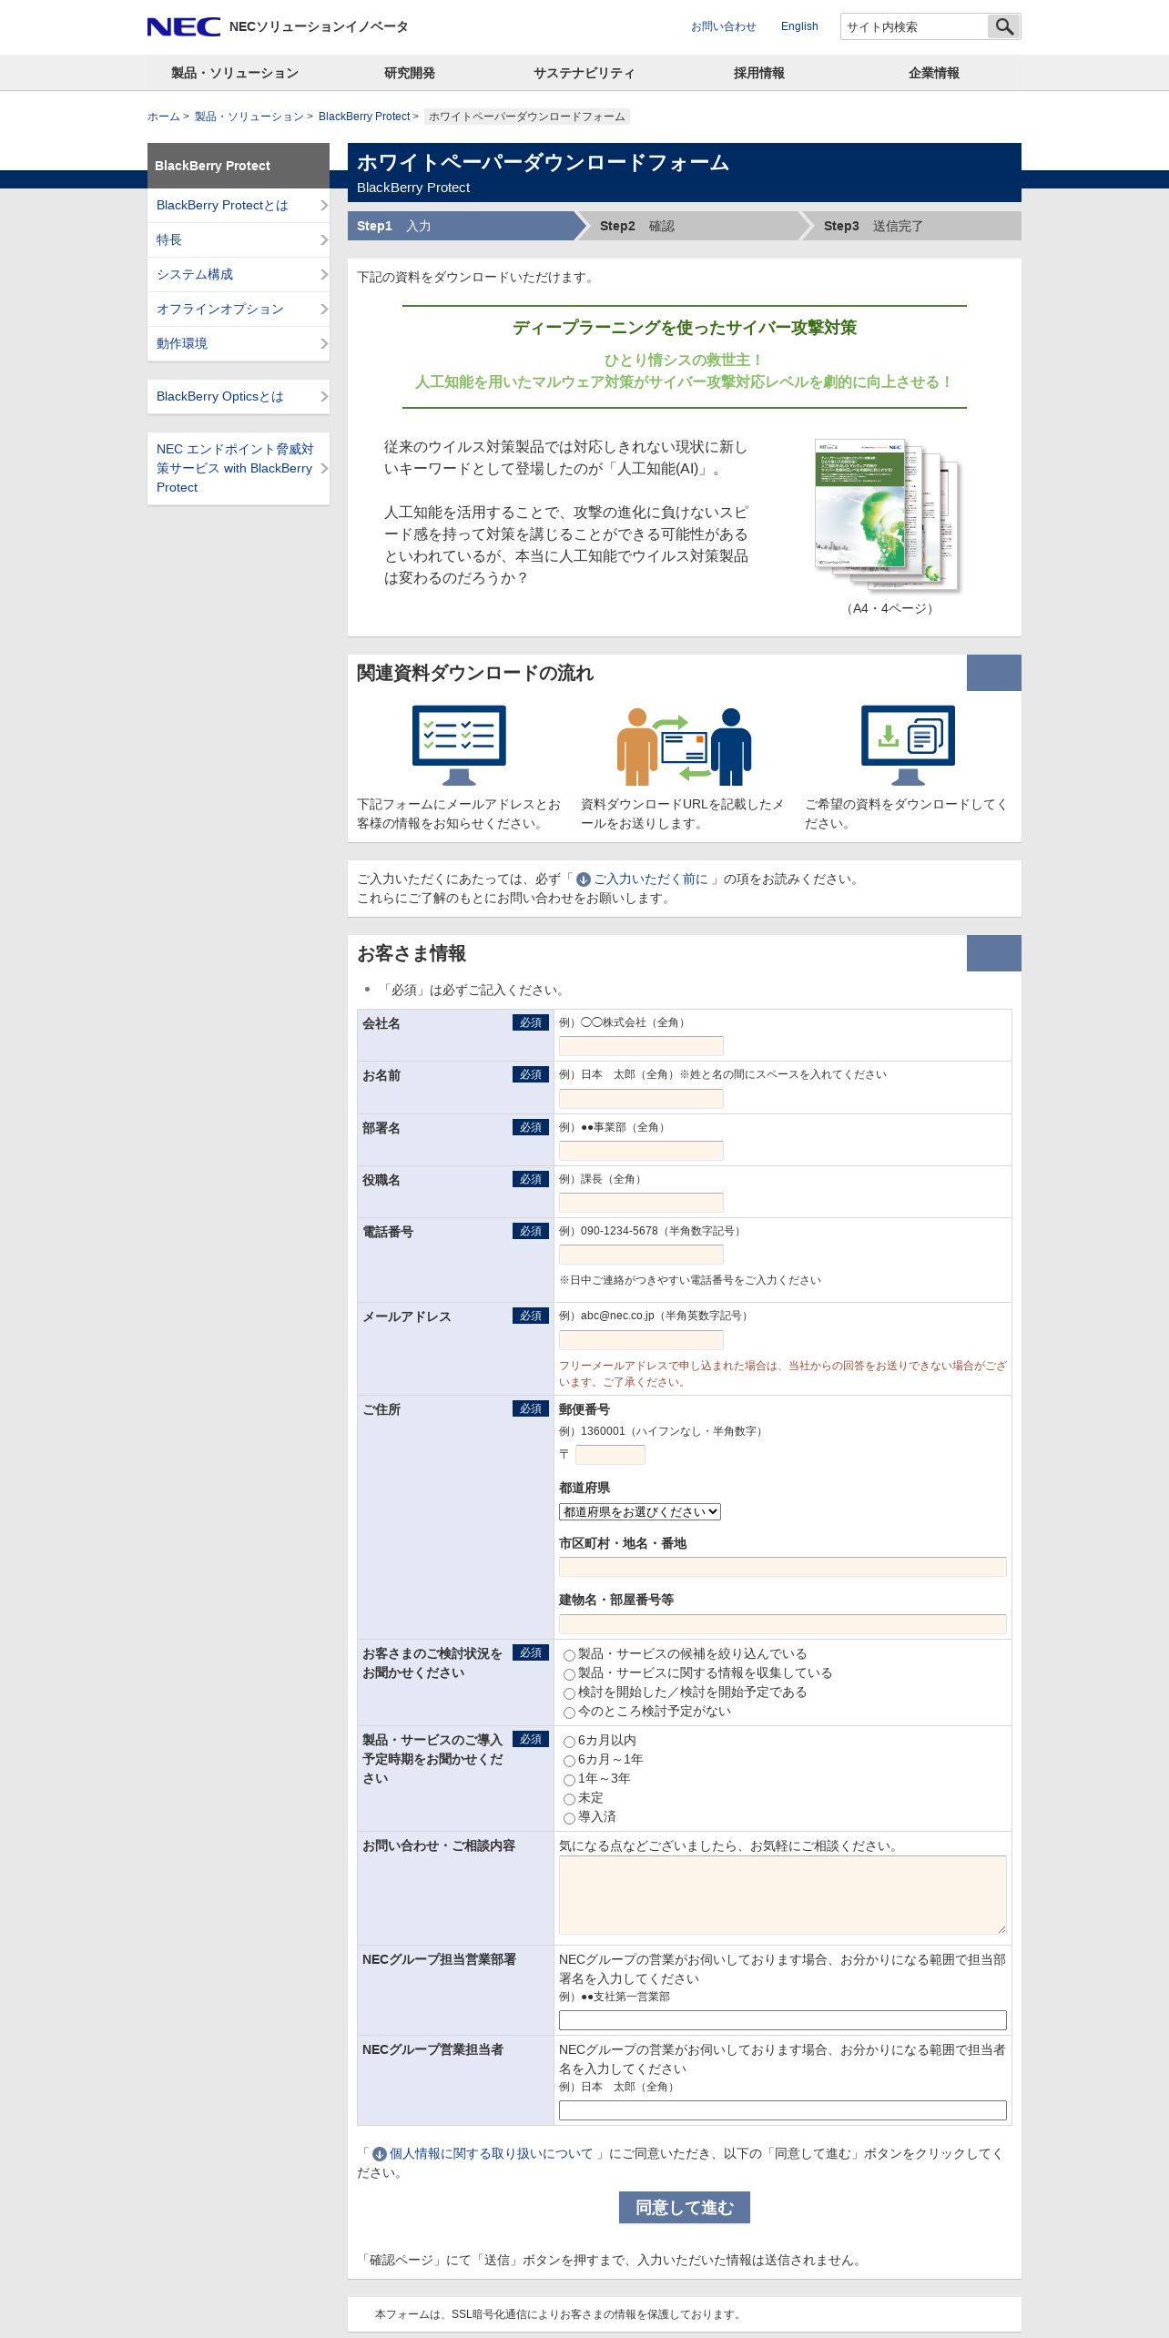Viewport: 1169px width, 2338px height.
Task: Click the NECグループ営業担当者 input field
Action: click(x=783, y=2110)
